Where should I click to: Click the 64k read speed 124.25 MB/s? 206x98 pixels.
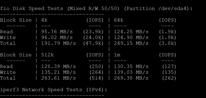(131, 32)
